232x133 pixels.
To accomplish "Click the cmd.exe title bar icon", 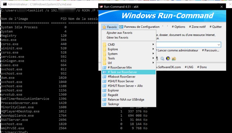I will 5,4.
